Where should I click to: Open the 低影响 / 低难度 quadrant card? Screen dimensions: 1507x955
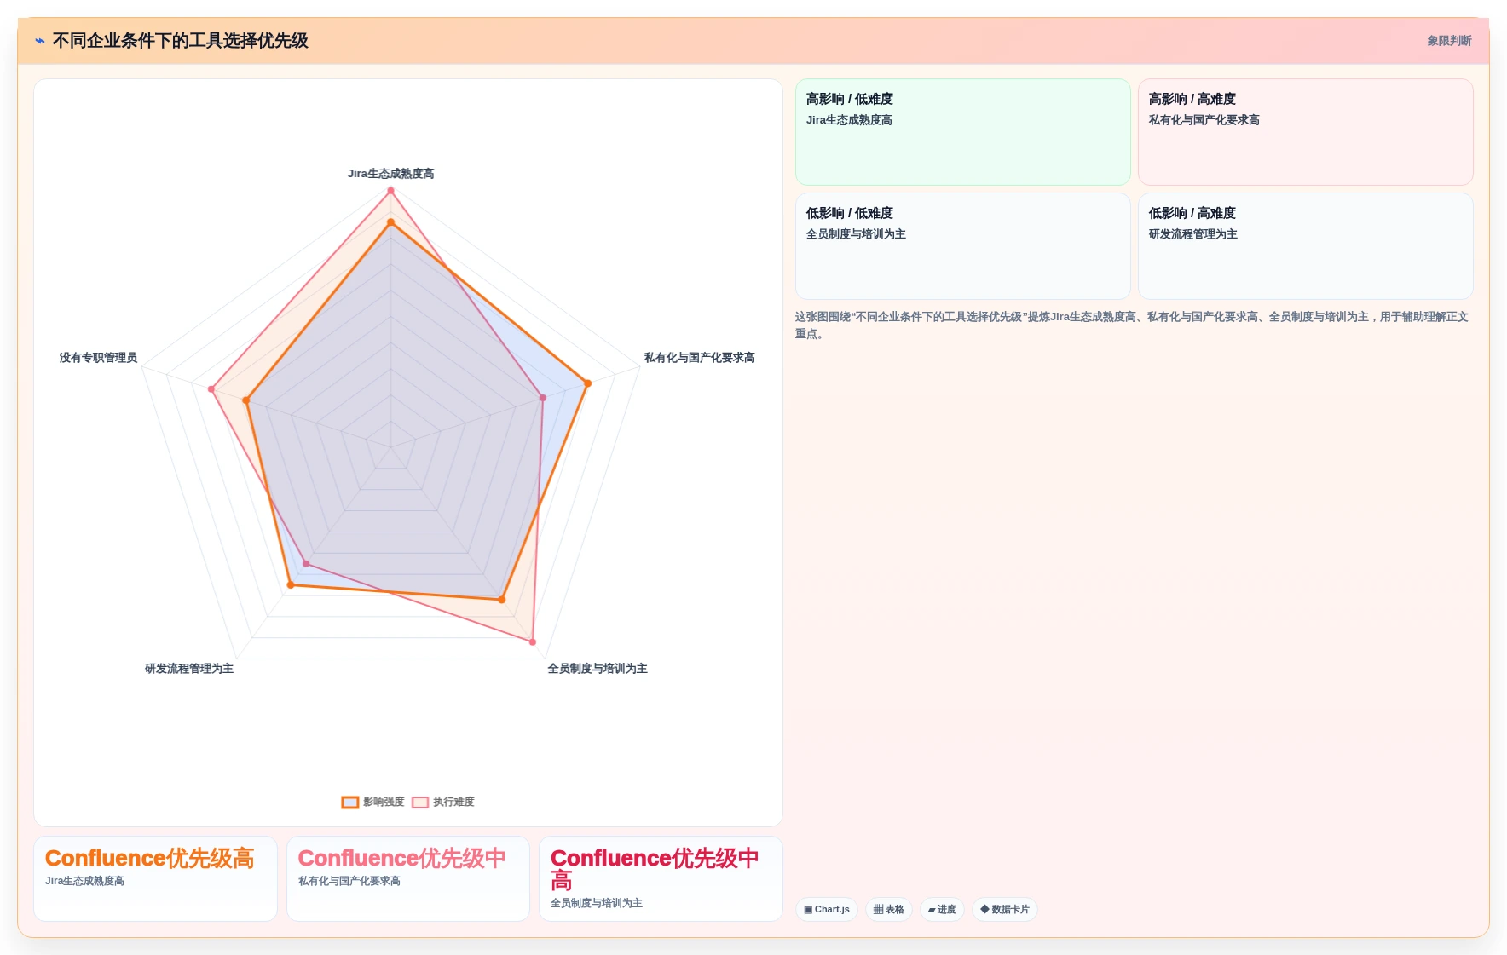point(963,246)
